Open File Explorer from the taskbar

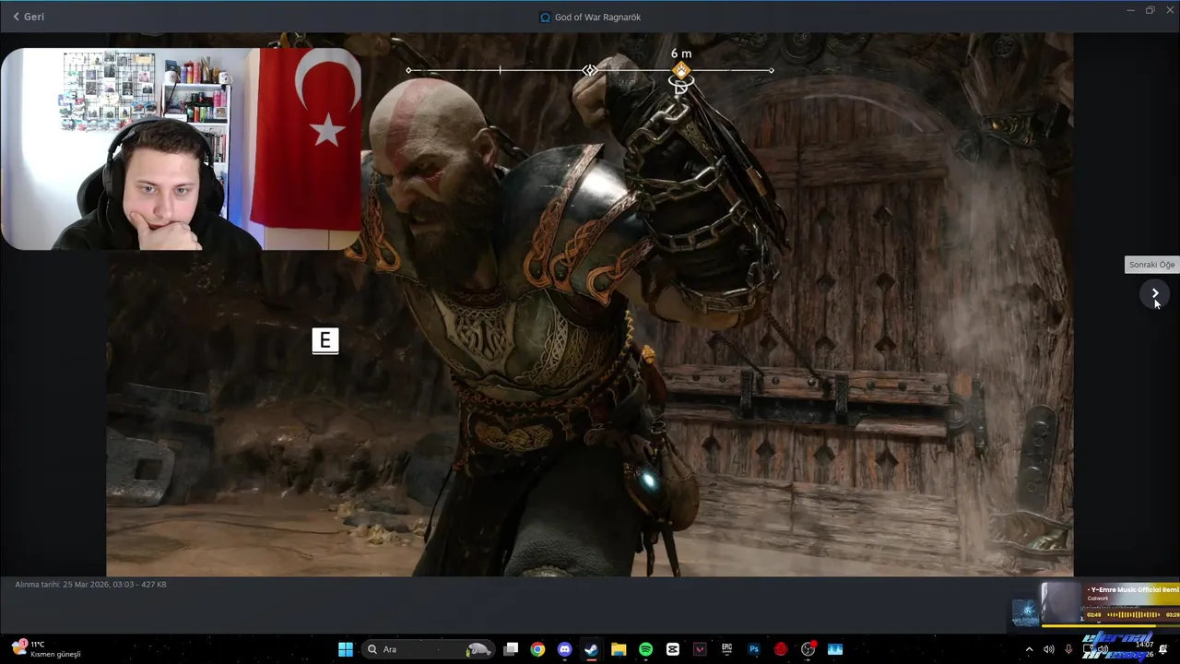(619, 649)
